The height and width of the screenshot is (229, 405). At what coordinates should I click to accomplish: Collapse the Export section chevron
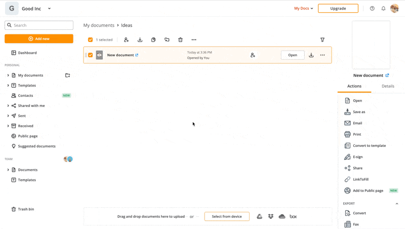(x=396, y=204)
